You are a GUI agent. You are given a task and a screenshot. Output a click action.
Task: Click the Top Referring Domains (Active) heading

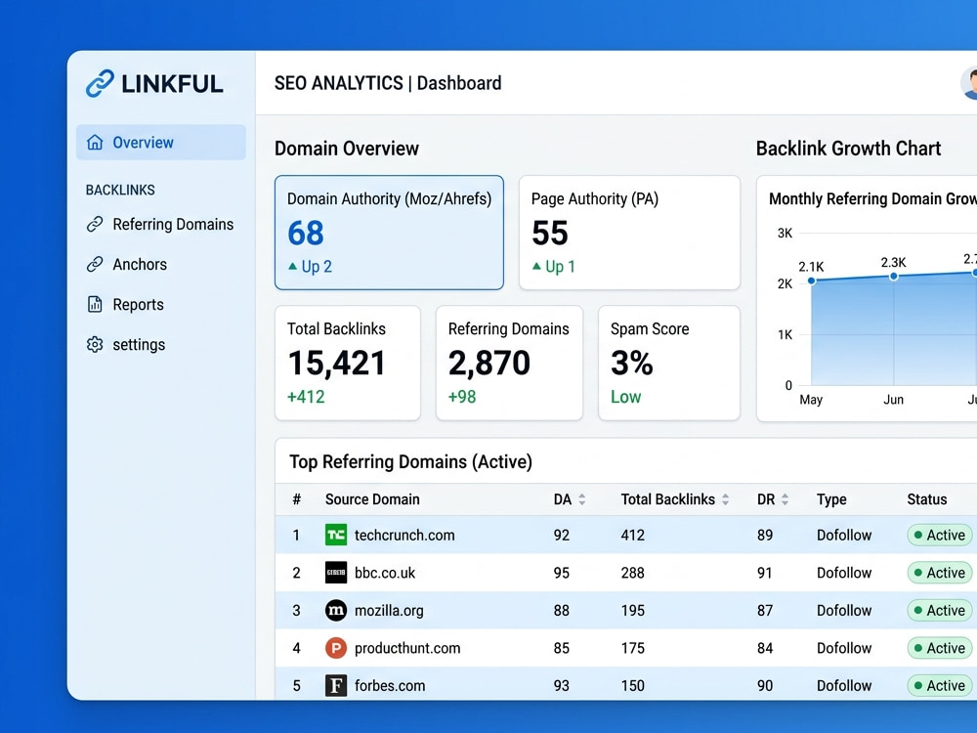click(x=410, y=462)
